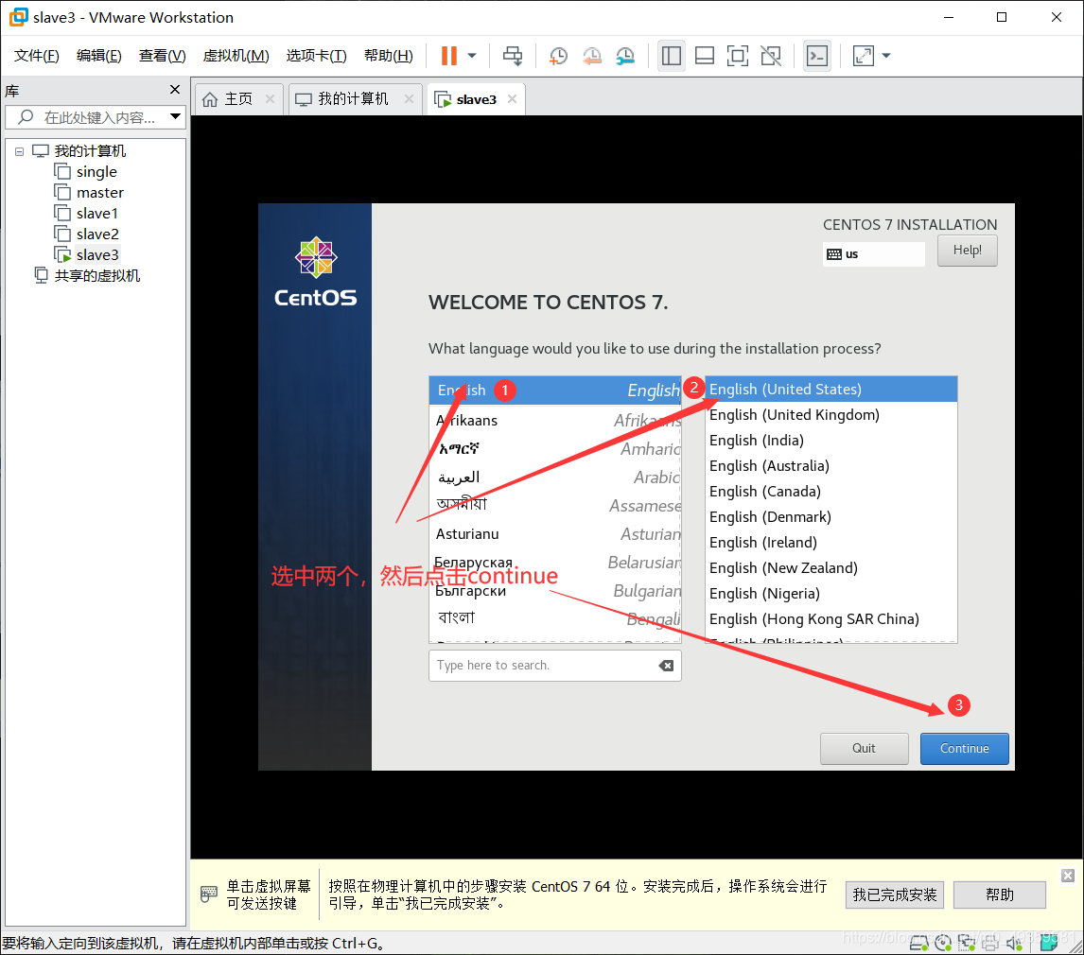This screenshot has height=955, width=1084.
Task: Open the power options dropdown arrow
Action: pos(472,55)
